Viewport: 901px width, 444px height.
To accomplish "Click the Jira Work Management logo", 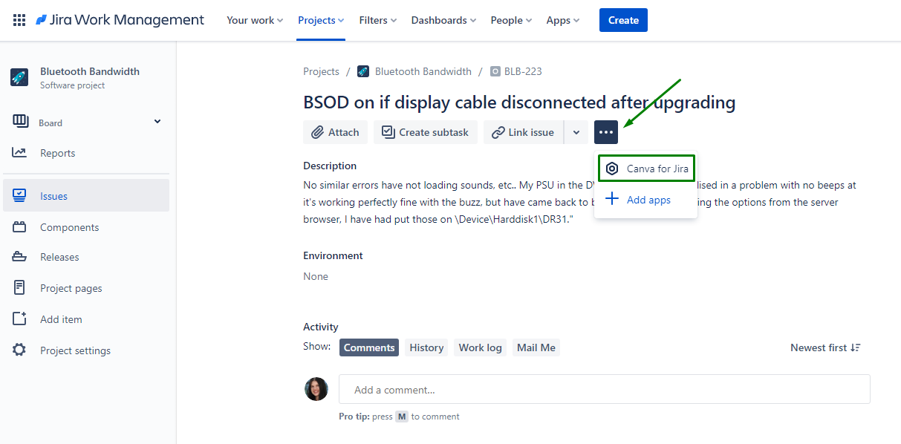I will (x=119, y=19).
